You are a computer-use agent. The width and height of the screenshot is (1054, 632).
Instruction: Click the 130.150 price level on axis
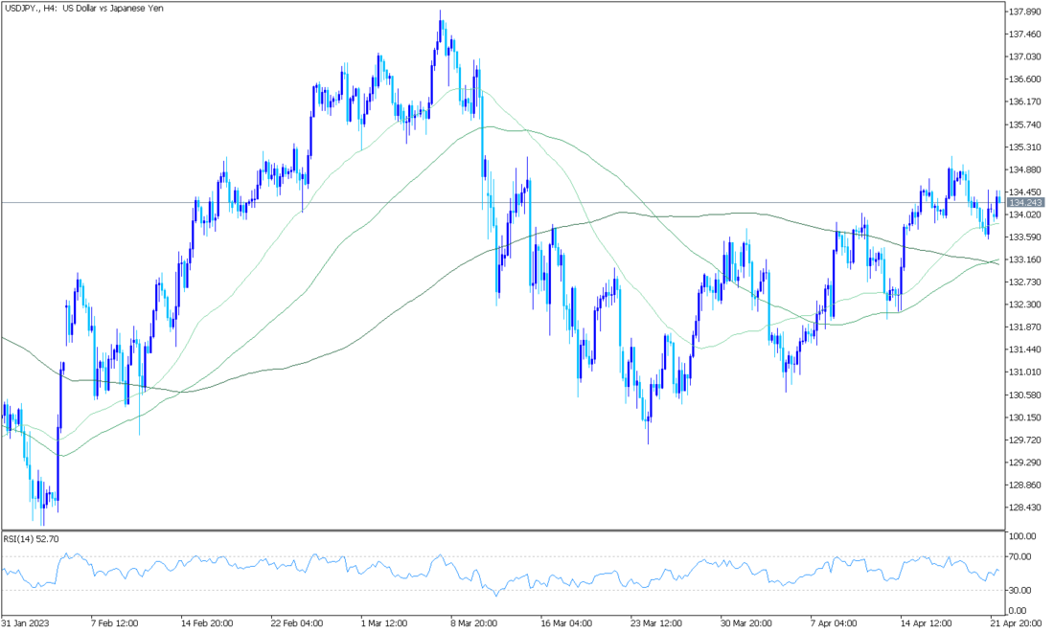click(1025, 418)
